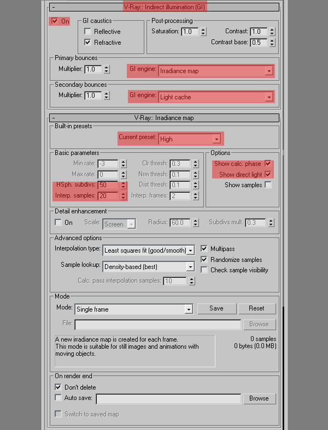Open Primary bounces GI engine dropdown
Screen dimensions: 328x430
(x=216, y=71)
